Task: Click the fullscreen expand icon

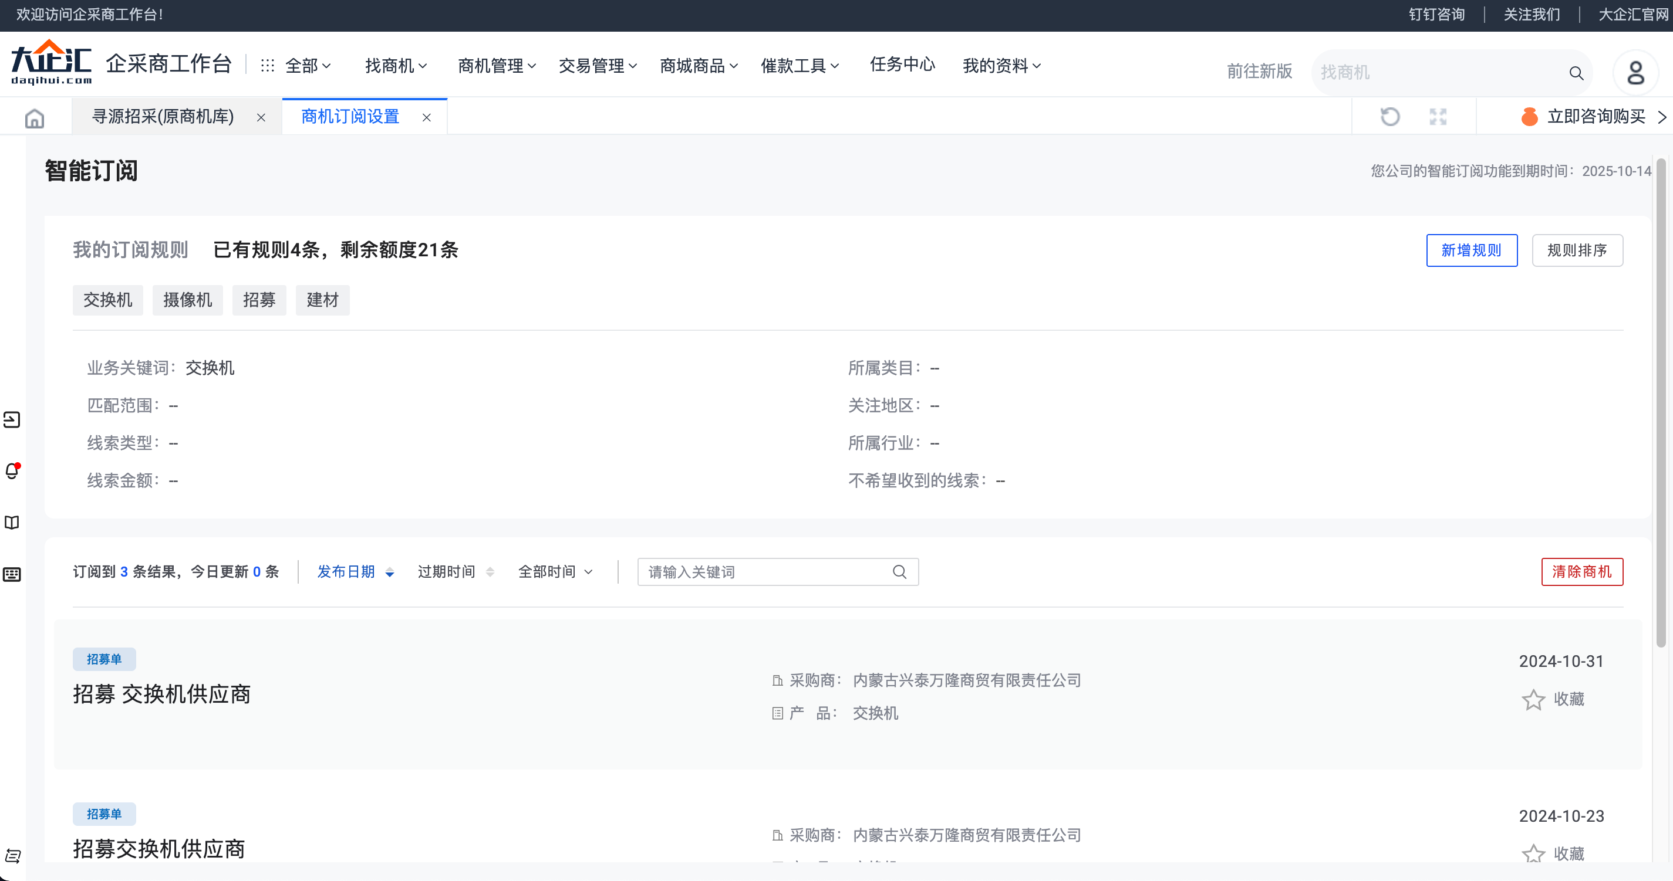Action: (x=1438, y=117)
